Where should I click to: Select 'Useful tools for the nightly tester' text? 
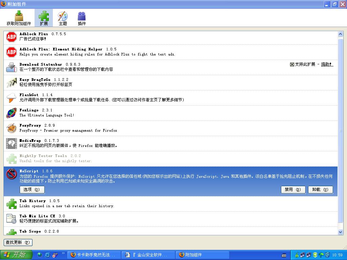pyautogui.click(x=56, y=161)
